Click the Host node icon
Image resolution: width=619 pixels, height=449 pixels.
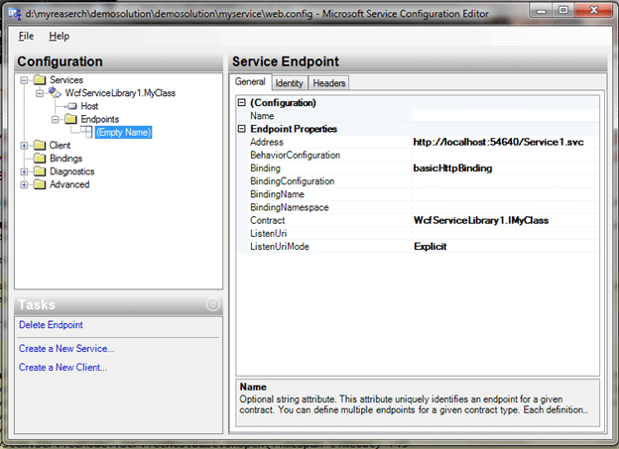click(71, 106)
